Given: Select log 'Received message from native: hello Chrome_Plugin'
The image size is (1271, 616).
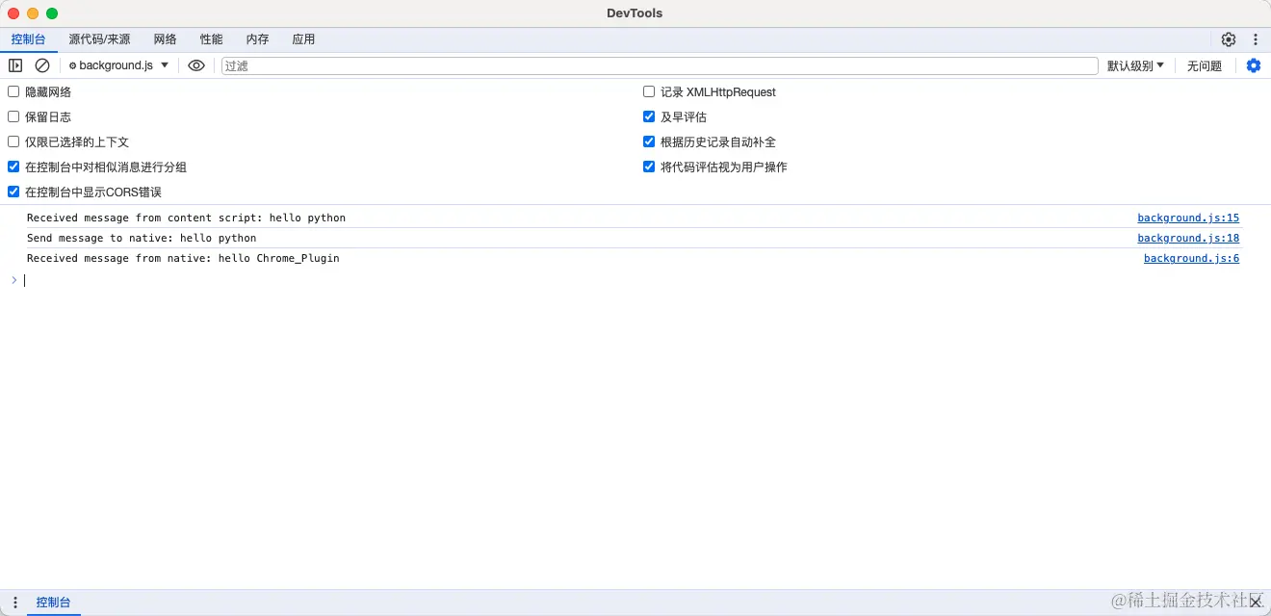Looking at the screenshot, I should [x=183, y=258].
